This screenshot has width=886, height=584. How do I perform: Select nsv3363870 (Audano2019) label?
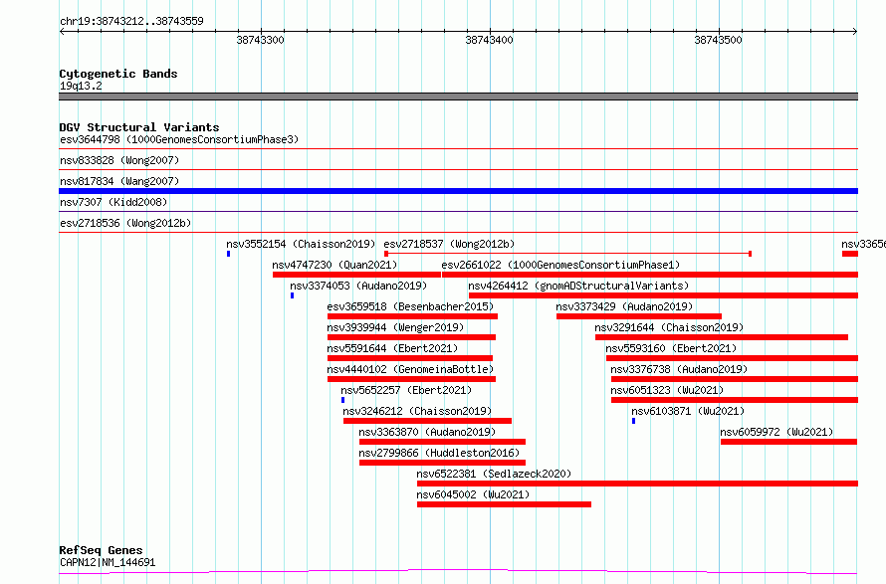point(427,432)
